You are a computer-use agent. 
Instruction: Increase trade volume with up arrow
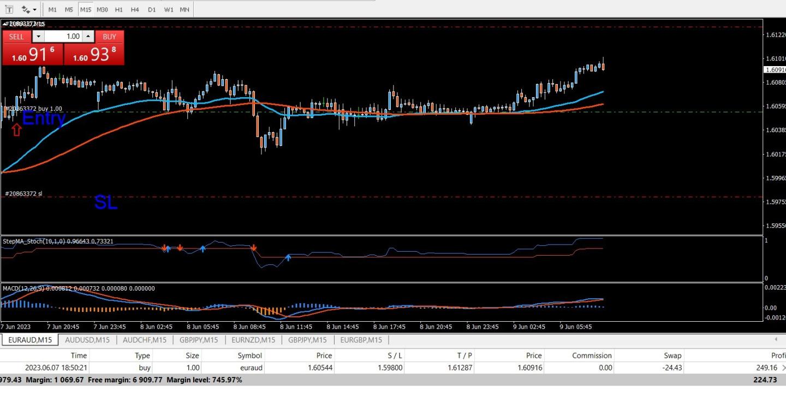pyautogui.click(x=88, y=37)
